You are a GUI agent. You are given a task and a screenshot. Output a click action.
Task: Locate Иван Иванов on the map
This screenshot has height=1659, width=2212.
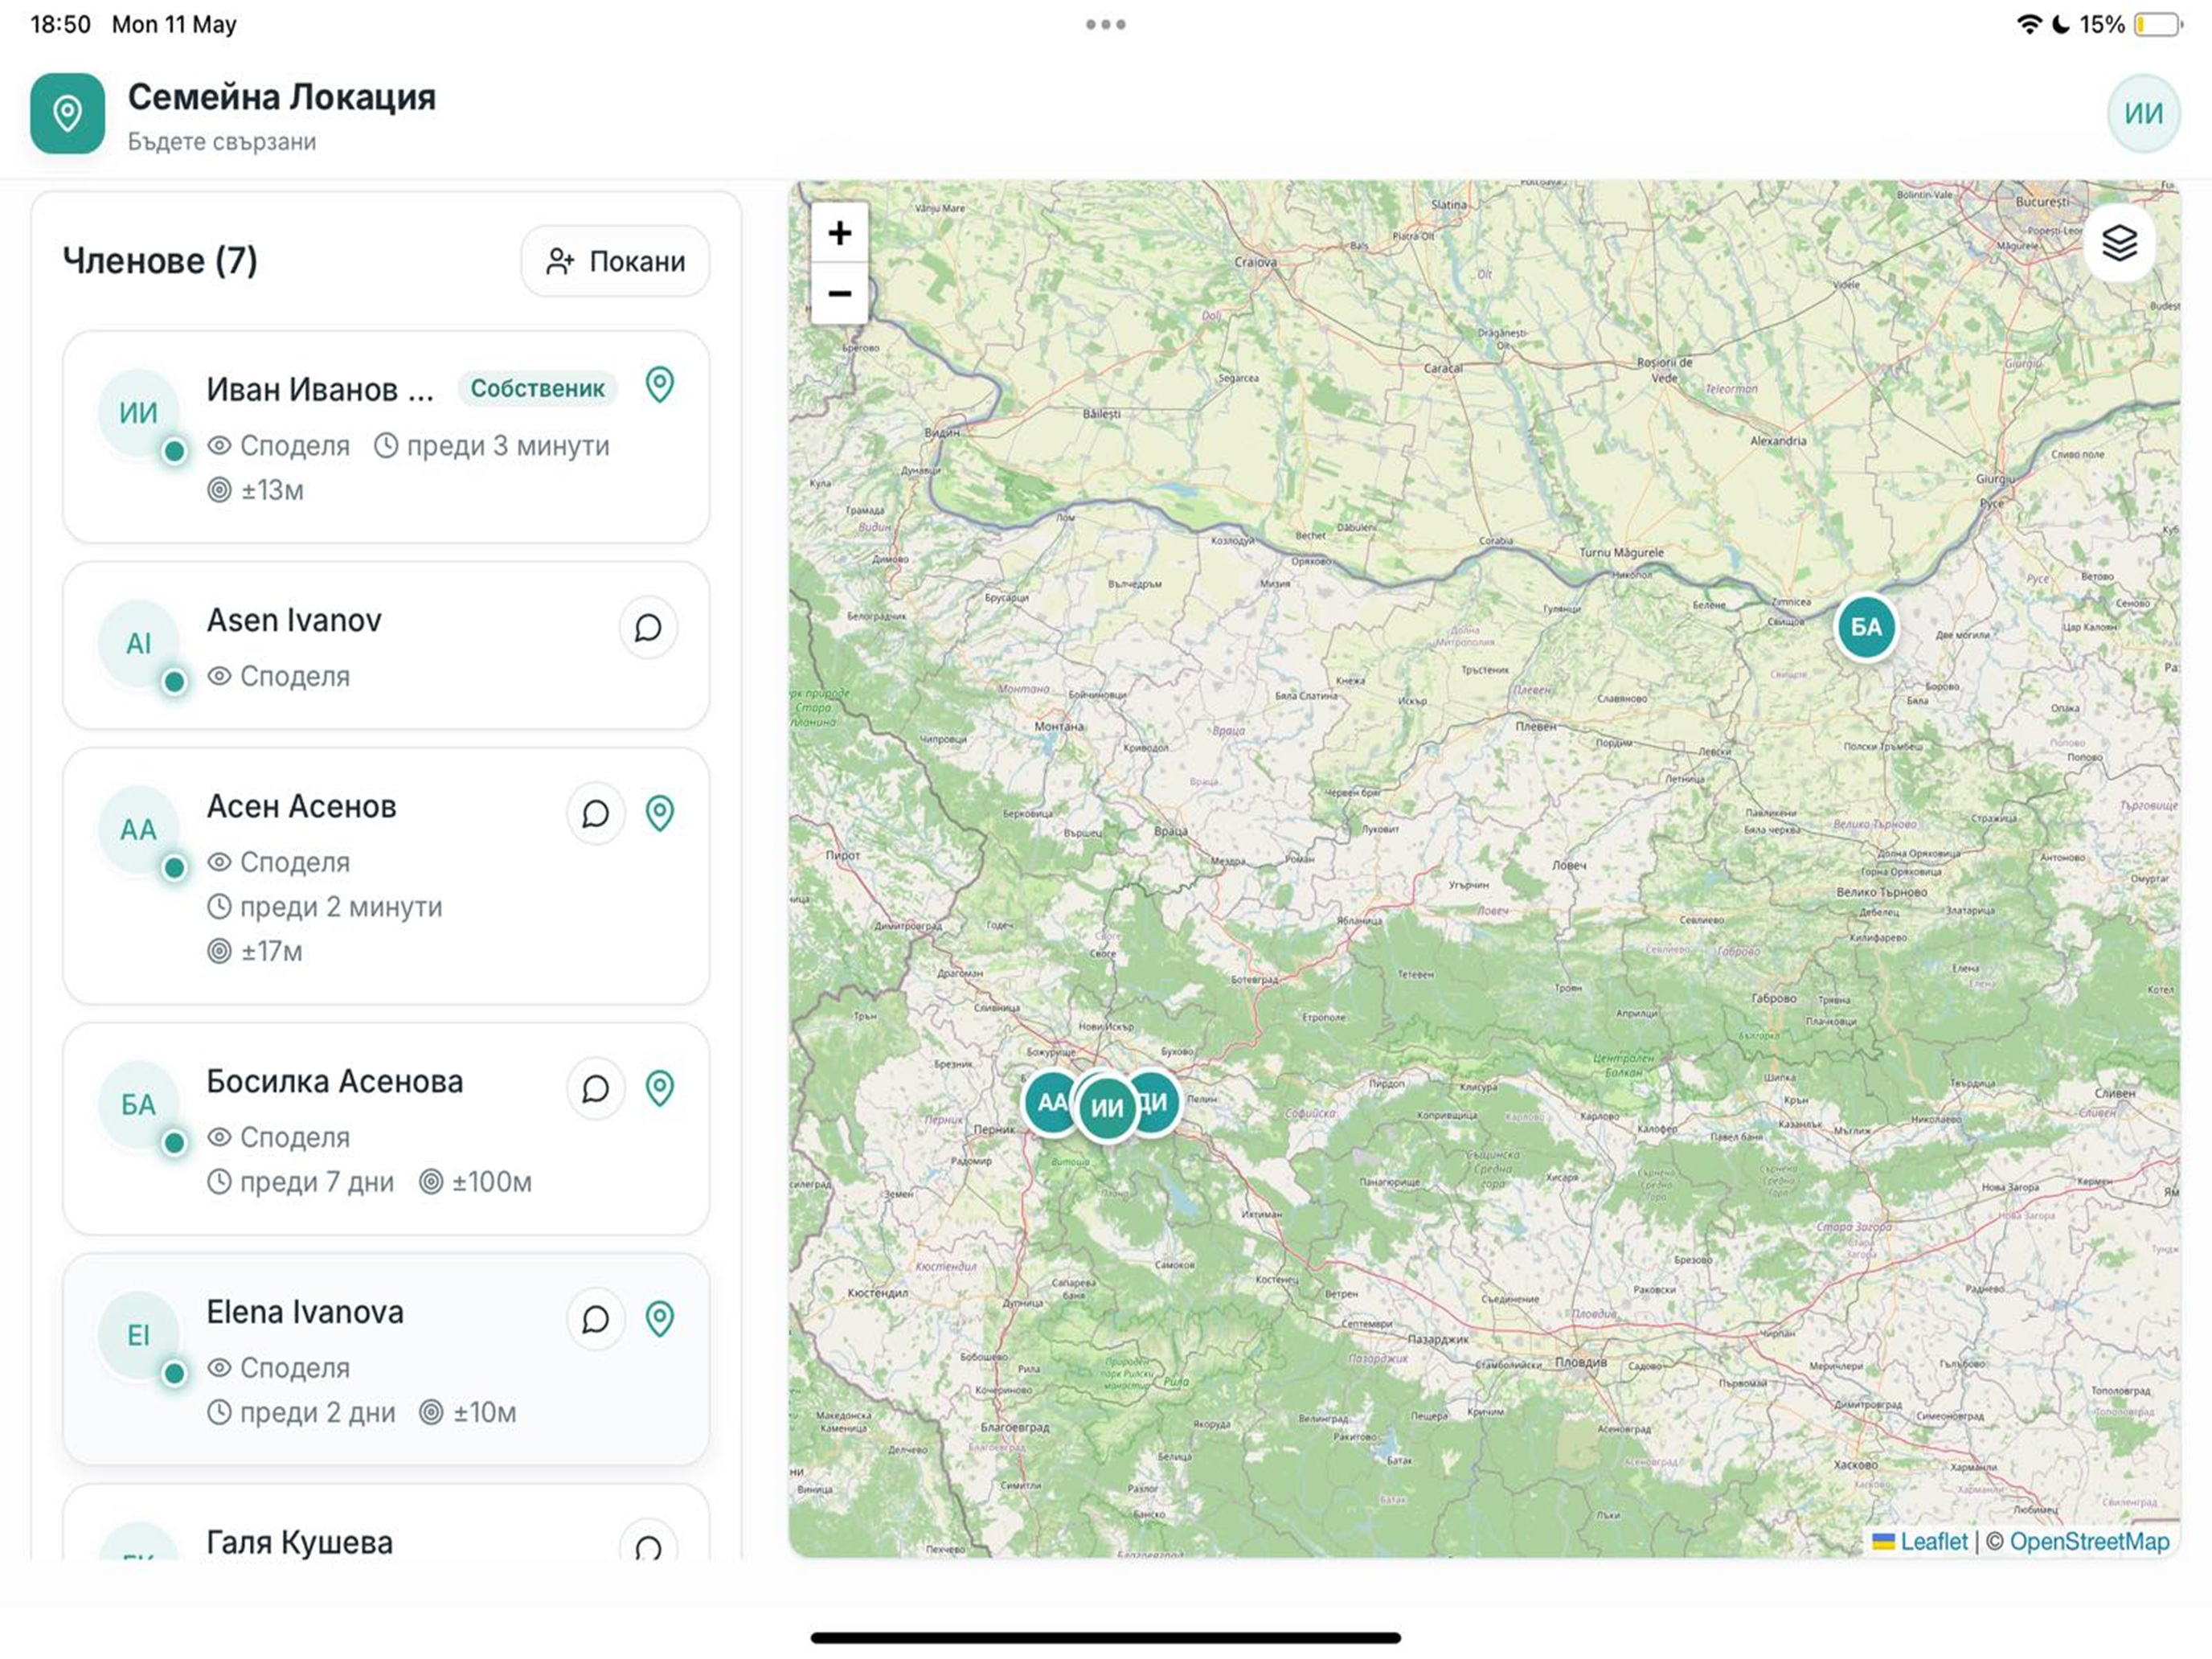pos(659,385)
